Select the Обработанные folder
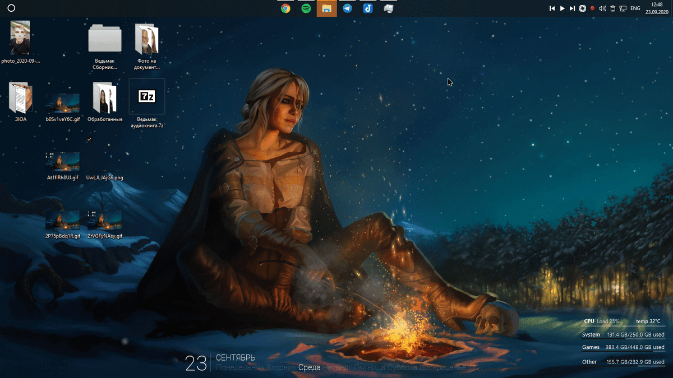 pyautogui.click(x=105, y=102)
